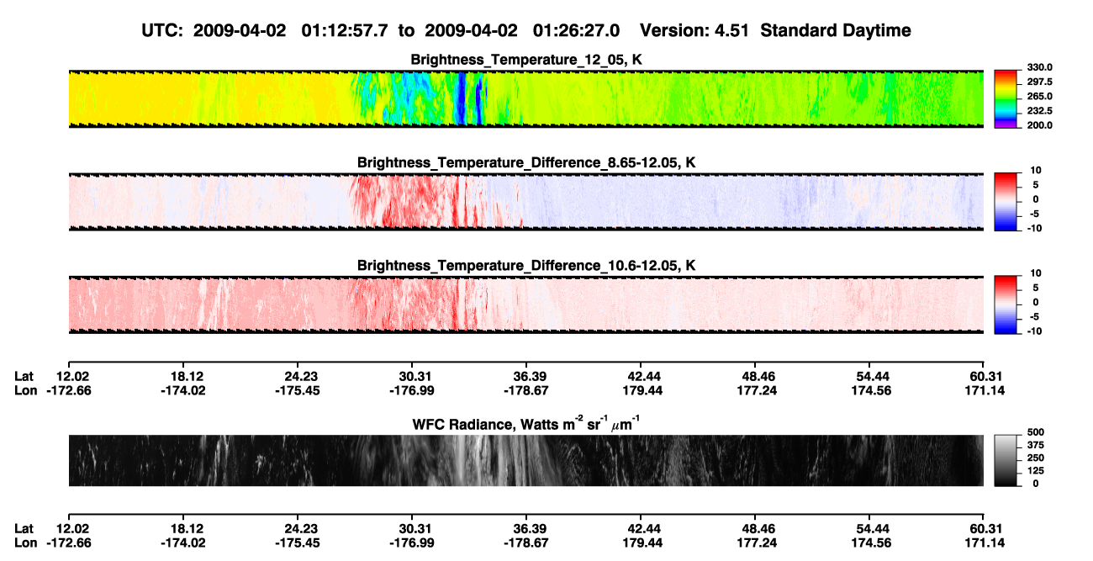Click the -10 label on 10.6-12.05 colorbar

(x=1034, y=331)
